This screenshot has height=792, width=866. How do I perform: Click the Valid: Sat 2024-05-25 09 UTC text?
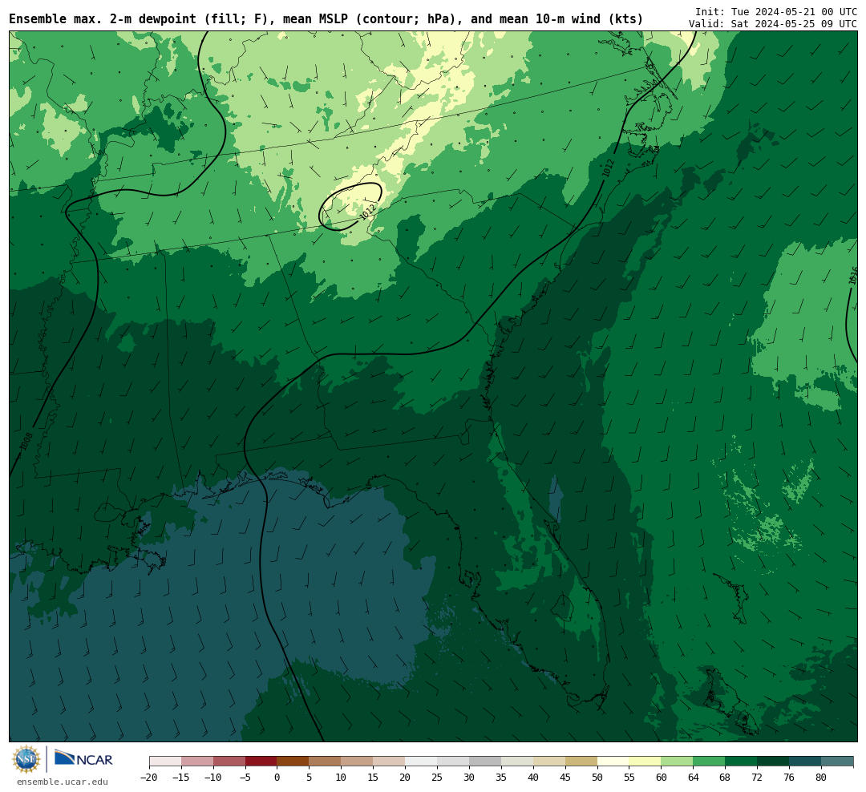pos(773,24)
